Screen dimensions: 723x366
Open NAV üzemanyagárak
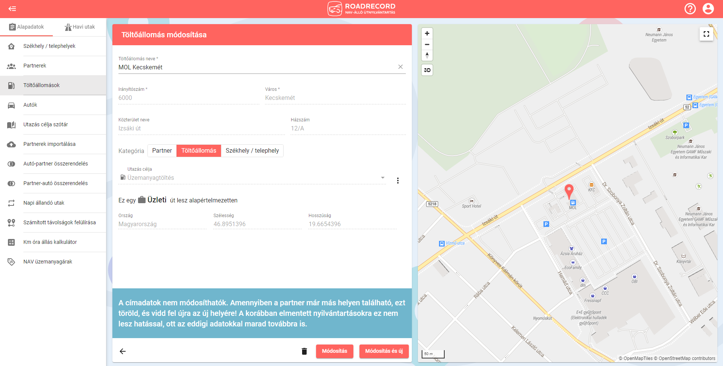coord(53,262)
